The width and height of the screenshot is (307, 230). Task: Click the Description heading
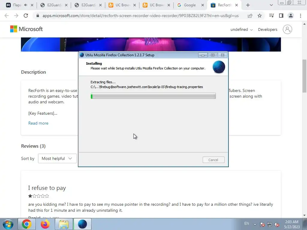(x=34, y=72)
